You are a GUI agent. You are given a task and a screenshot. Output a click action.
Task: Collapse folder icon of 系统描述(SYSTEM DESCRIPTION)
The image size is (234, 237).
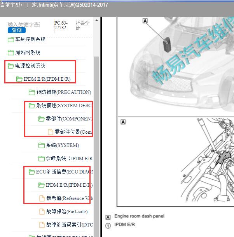tap(31, 106)
